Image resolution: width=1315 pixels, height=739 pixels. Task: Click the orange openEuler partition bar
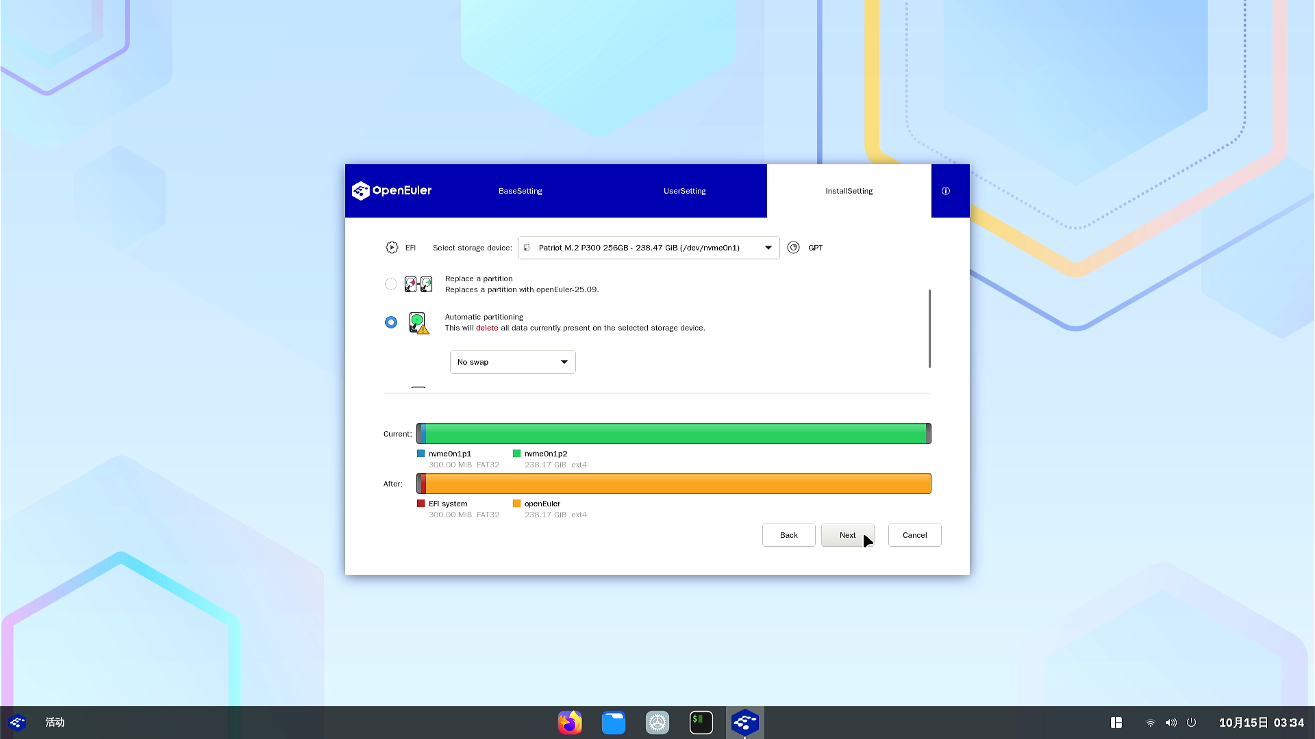678,484
